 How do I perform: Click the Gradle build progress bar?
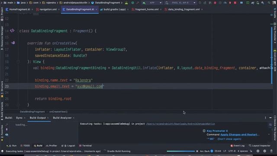tap(180, 151)
